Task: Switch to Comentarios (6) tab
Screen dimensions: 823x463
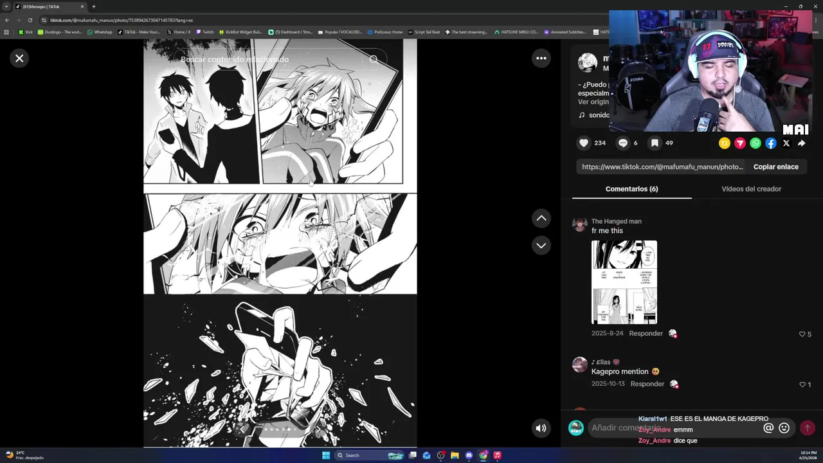Action: coord(631,189)
